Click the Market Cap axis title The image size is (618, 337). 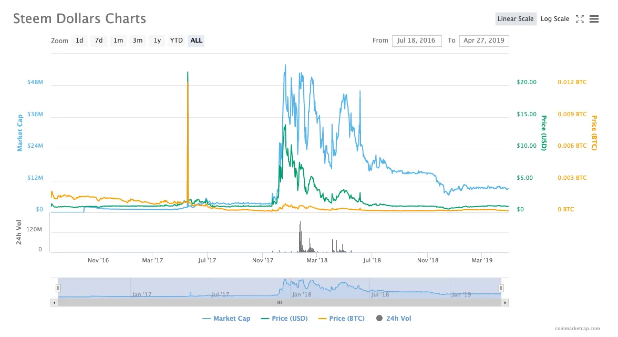point(20,133)
